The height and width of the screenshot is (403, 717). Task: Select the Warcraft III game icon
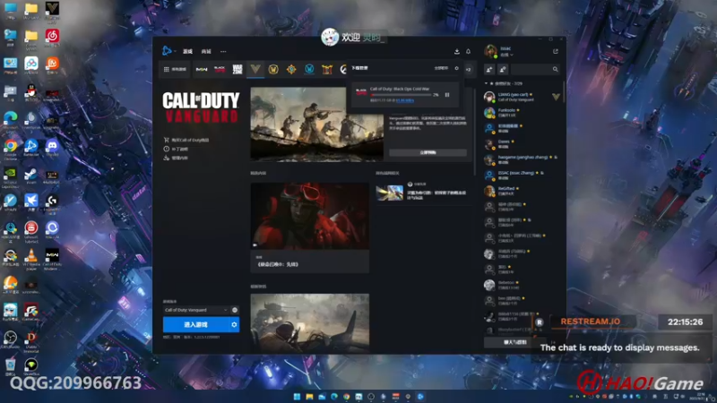[327, 70]
